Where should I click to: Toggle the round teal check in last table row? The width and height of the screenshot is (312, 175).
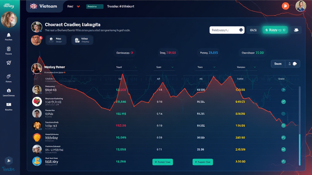coord(283,162)
